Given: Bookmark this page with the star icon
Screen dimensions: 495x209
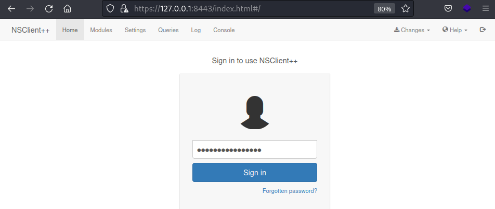Looking at the screenshot, I should 406,8.
